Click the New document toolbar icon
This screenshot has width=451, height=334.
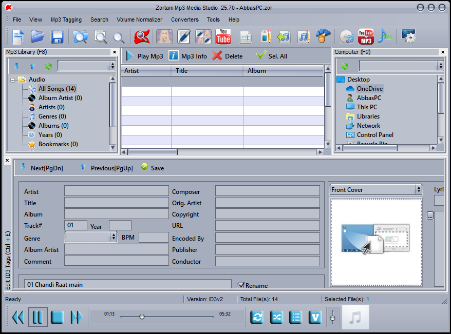[x=18, y=37]
